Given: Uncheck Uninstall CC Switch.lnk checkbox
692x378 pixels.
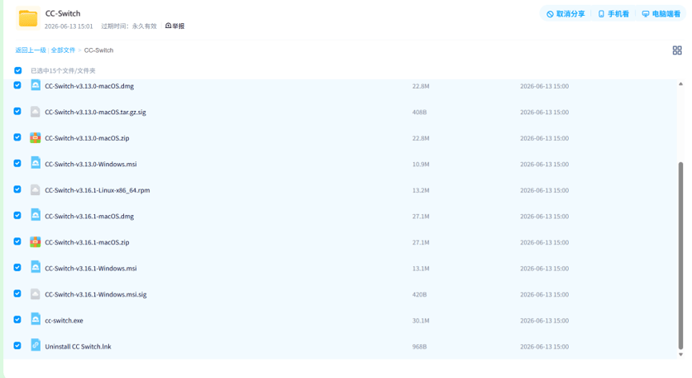Looking at the screenshot, I should tap(18, 345).
